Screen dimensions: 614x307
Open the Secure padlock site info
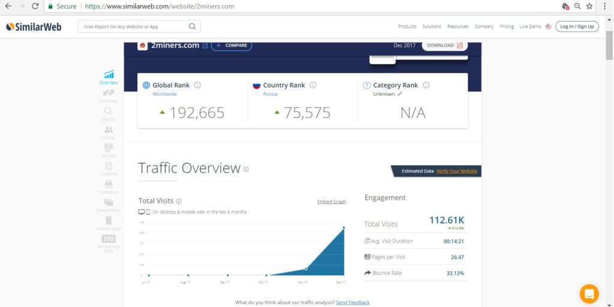coord(62,6)
